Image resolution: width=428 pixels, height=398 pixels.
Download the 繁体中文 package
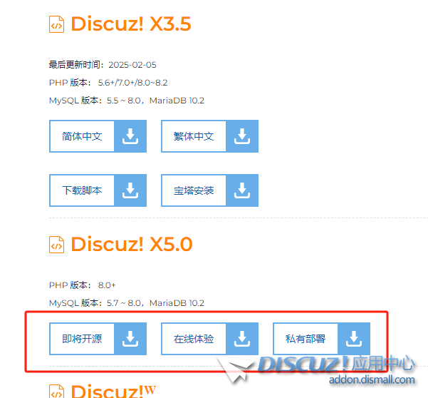(194, 136)
